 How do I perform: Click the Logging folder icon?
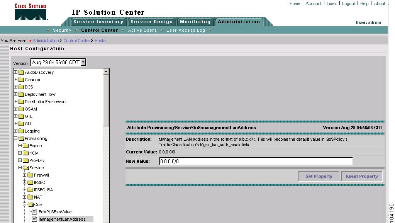click(x=21, y=131)
